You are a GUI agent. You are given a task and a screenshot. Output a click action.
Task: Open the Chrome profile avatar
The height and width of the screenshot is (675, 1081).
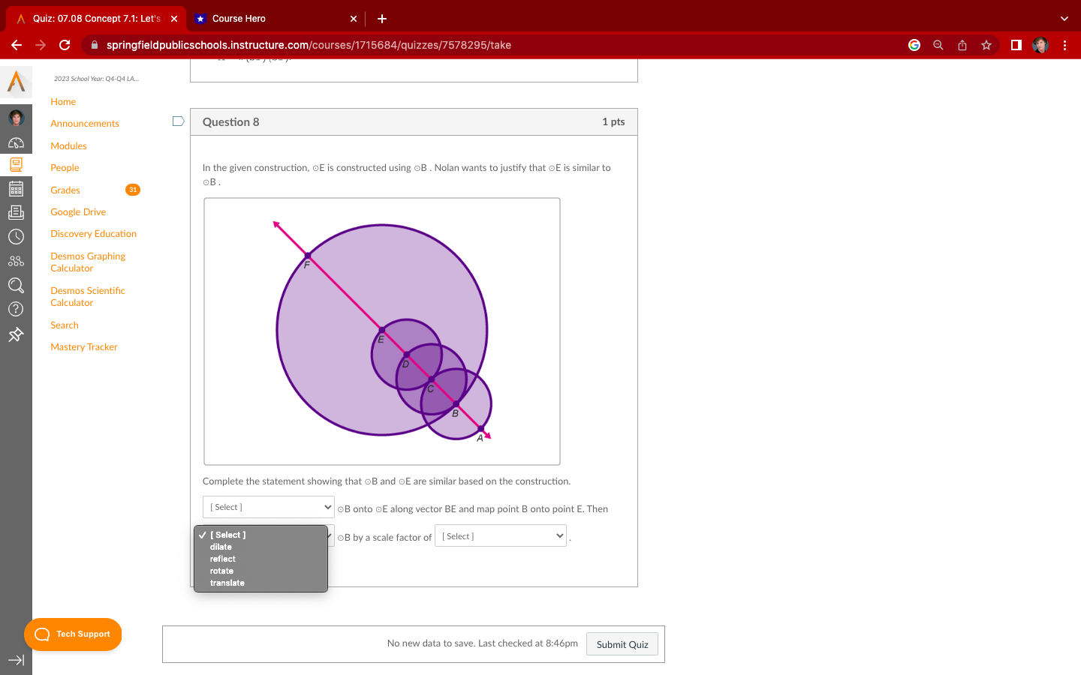click(x=1040, y=45)
